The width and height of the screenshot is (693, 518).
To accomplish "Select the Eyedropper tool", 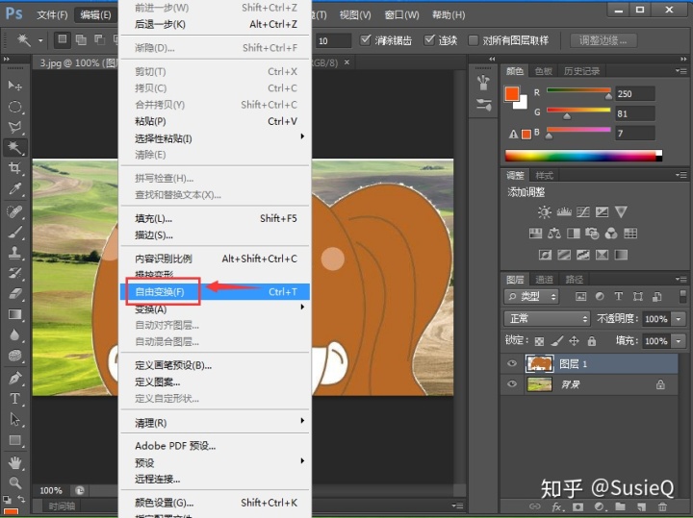I will click(x=14, y=189).
